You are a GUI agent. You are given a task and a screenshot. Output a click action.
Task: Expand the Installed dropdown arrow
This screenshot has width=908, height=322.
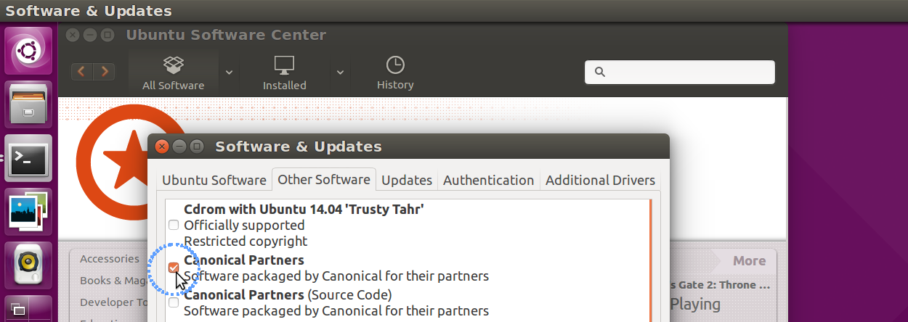point(340,72)
